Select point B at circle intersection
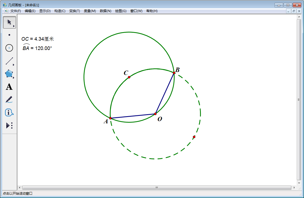 pos(174,73)
